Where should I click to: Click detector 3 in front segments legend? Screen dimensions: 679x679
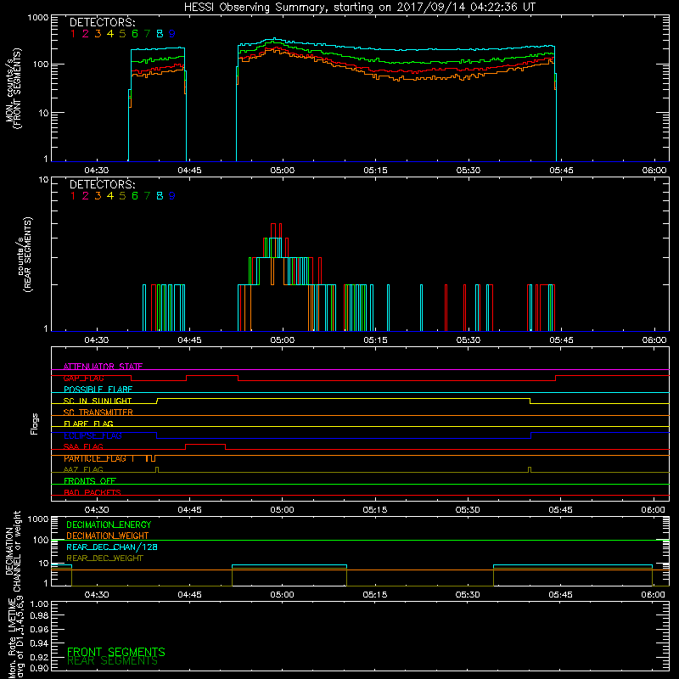98,33
